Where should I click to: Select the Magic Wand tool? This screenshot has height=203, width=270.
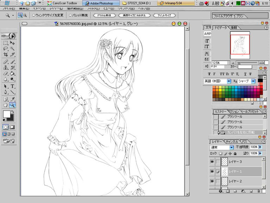tap(12, 49)
